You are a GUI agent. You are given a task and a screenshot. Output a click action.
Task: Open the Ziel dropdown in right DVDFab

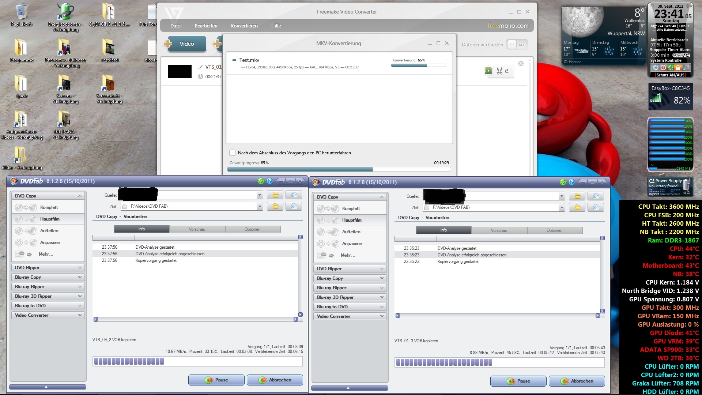click(562, 208)
